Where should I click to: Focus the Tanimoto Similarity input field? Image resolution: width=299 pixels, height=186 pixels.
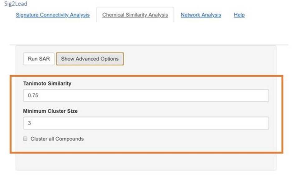pyautogui.click(x=146, y=95)
